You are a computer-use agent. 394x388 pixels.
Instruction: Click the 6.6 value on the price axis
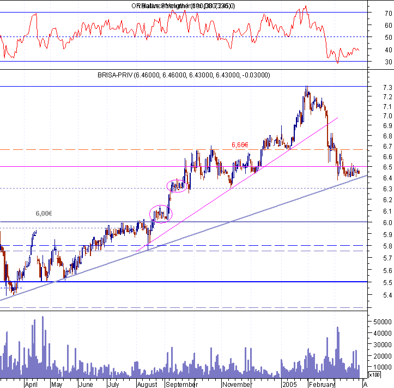tap(387, 157)
